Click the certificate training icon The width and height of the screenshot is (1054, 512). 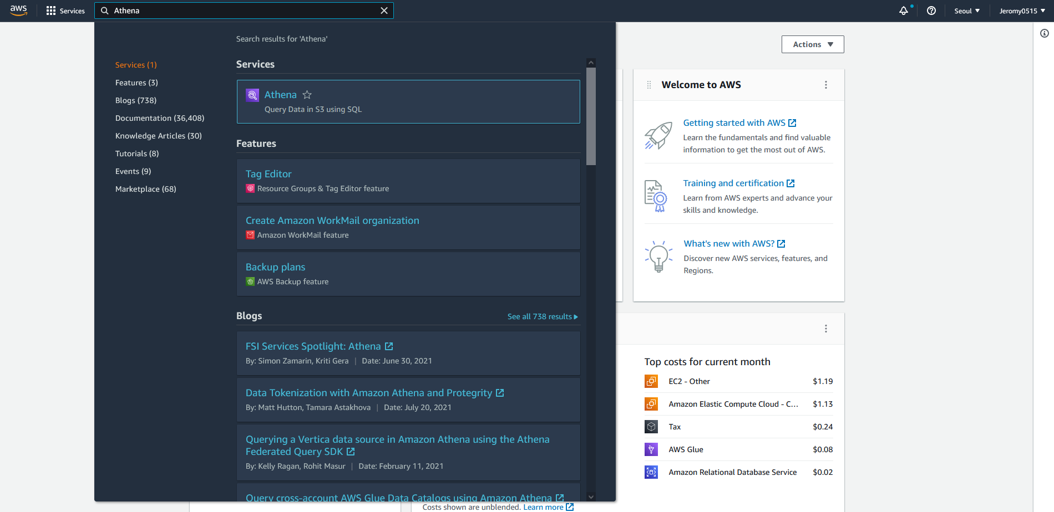656,196
